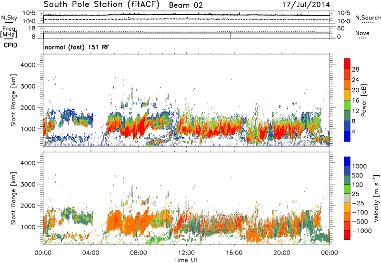The width and height of the screenshot is (381, 263).
Task: Click the gray -25 to 25 velocity segment
Action: pos(347,198)
